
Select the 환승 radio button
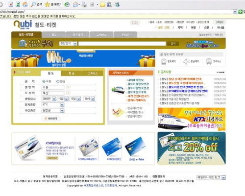(x=58, y=81)
